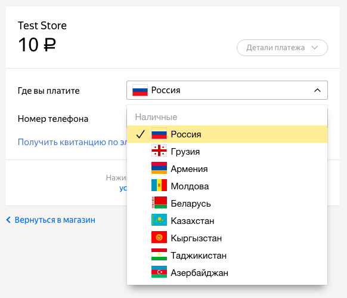Viewport: 347px width, 298px height.
Task: Click the Kazakhstan flag icon
Action: click(159, 220)
